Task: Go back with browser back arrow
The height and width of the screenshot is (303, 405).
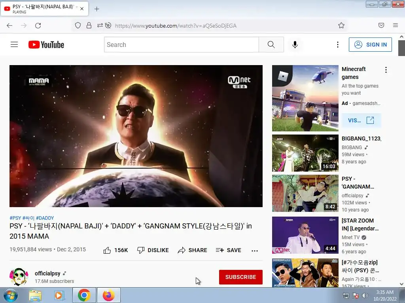Action: click(x=9, y=26)
